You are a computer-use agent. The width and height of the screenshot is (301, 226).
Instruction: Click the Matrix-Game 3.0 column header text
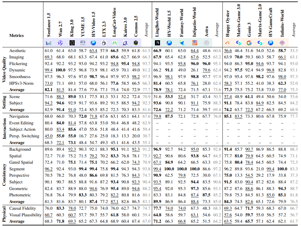point(238,20)
